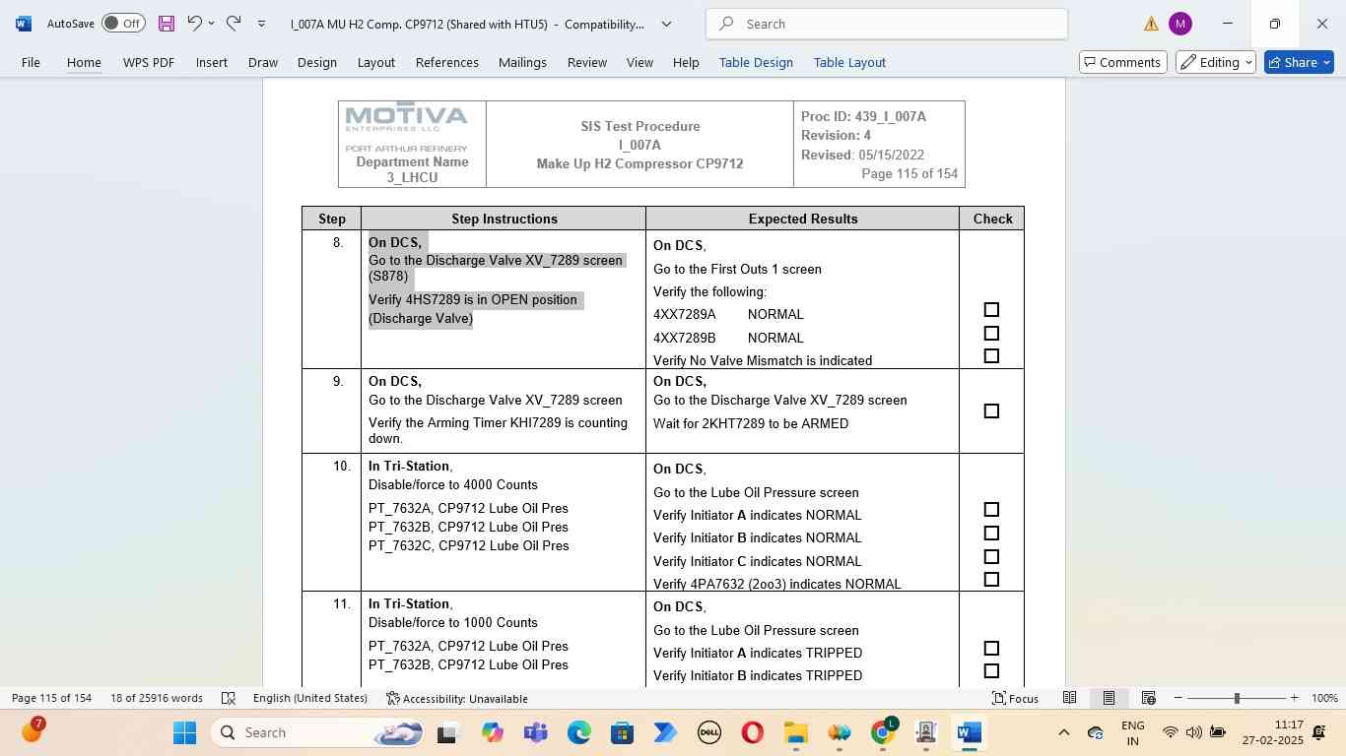Open the proofing spell check icon in status bar
Screen dimensions: 1346x756
[x=229, y=698]
